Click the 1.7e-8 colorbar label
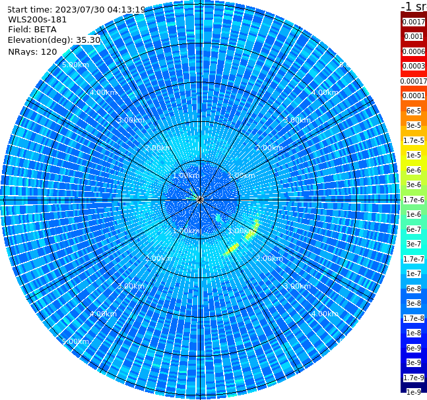Screen dimensions: 427x400 [x=414, y=318]
